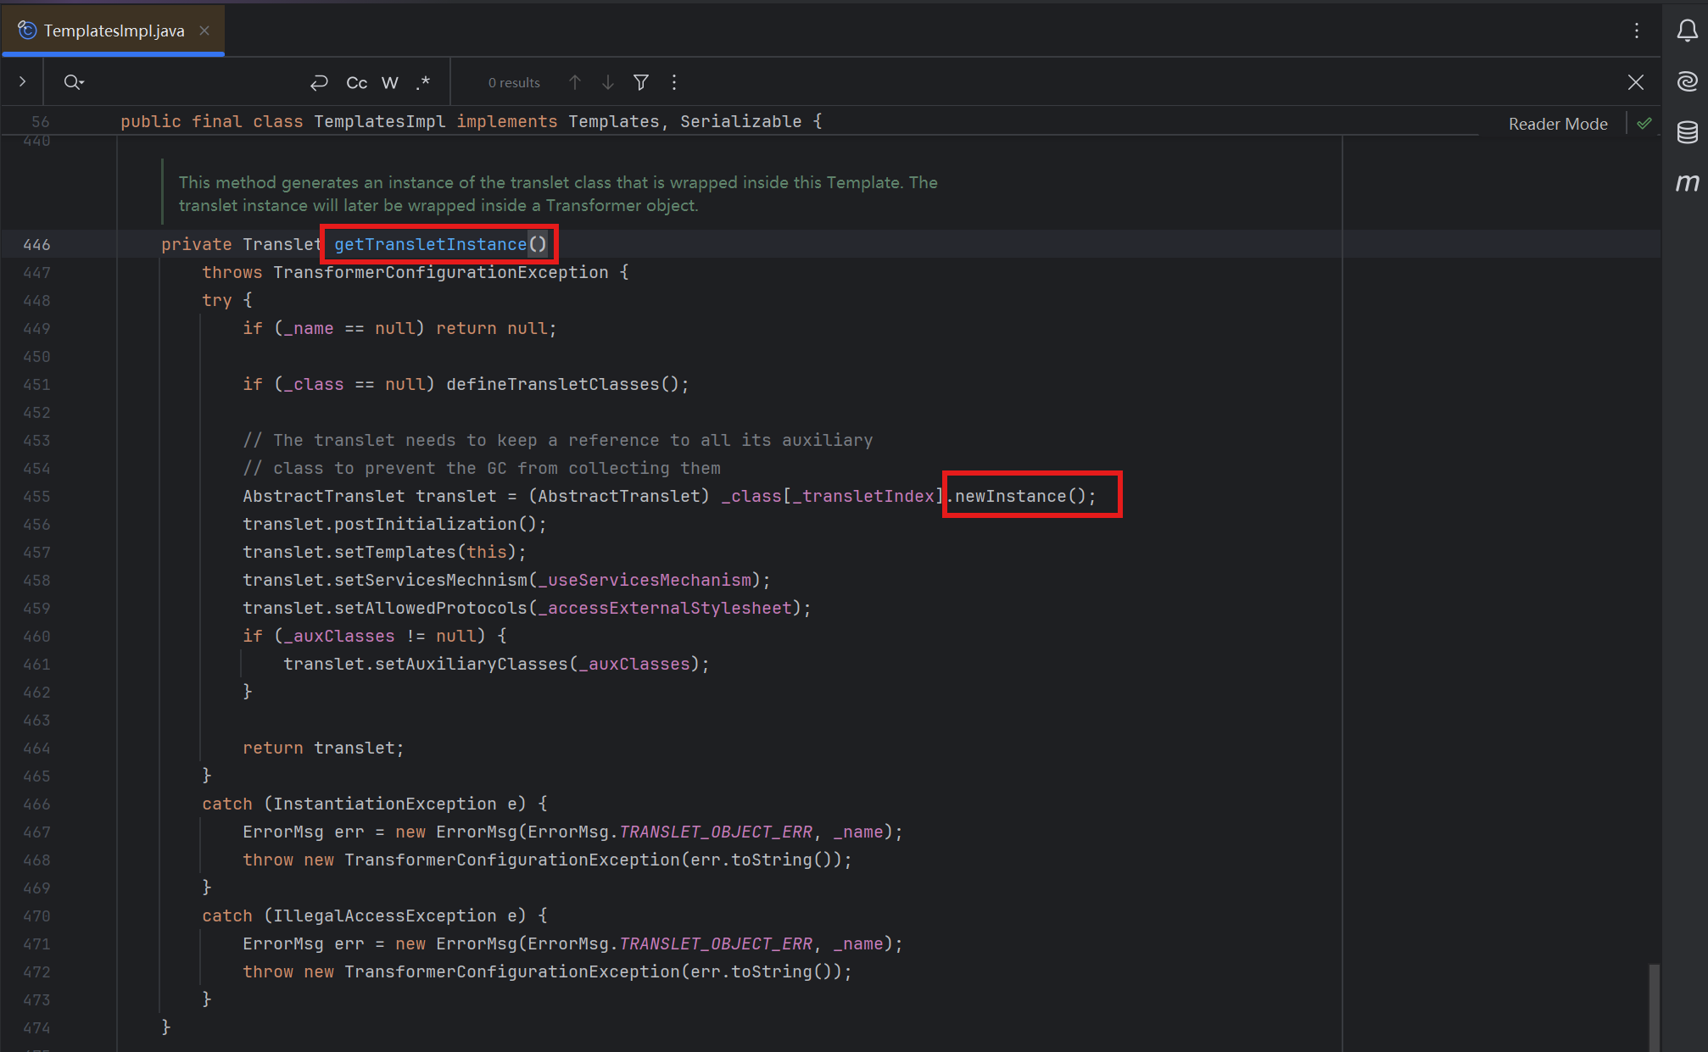Go to next search occurrence

608,82
